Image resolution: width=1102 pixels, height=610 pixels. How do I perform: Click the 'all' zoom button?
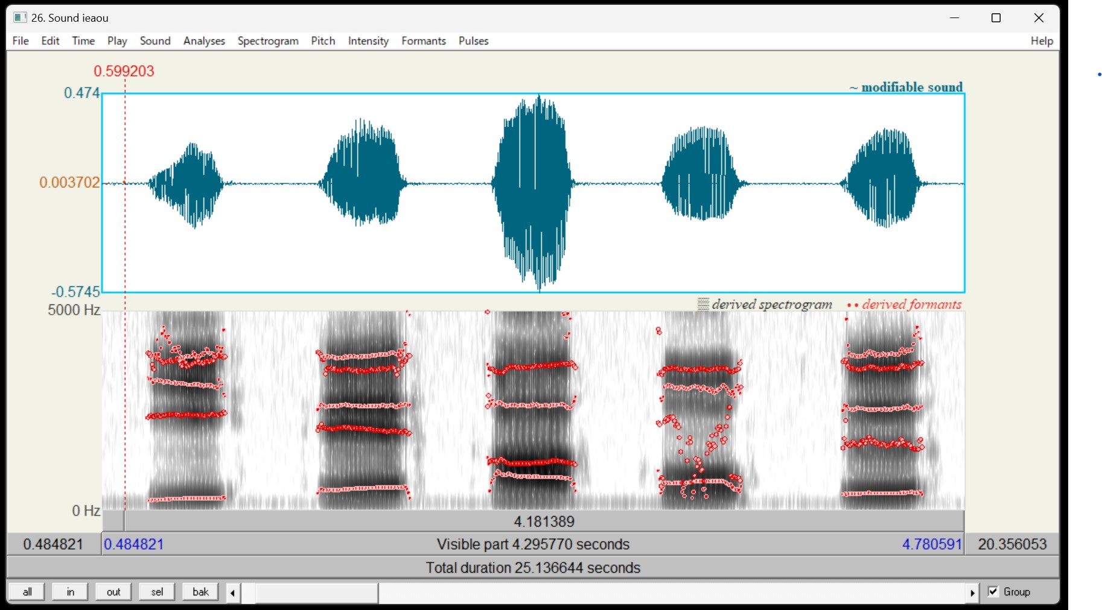27,592
